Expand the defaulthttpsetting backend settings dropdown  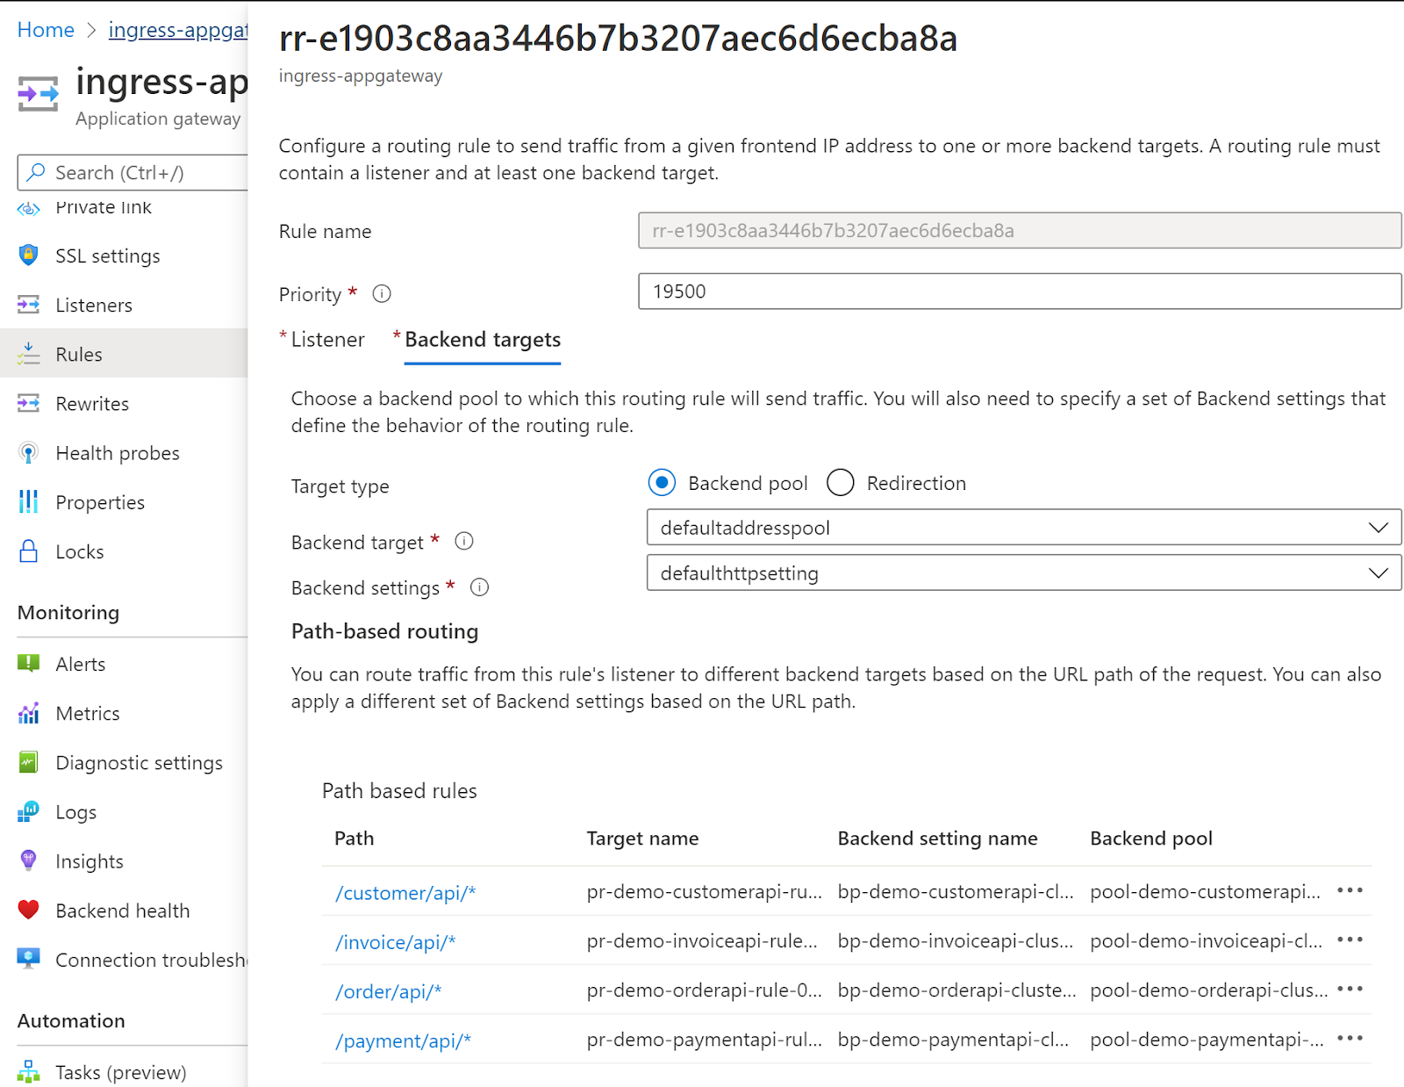point(1023,573)
